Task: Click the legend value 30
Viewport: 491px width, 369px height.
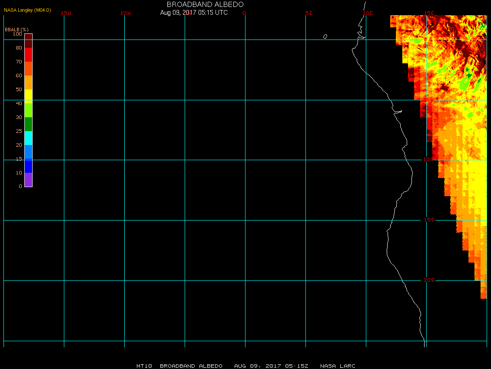Action: point(19,117)
